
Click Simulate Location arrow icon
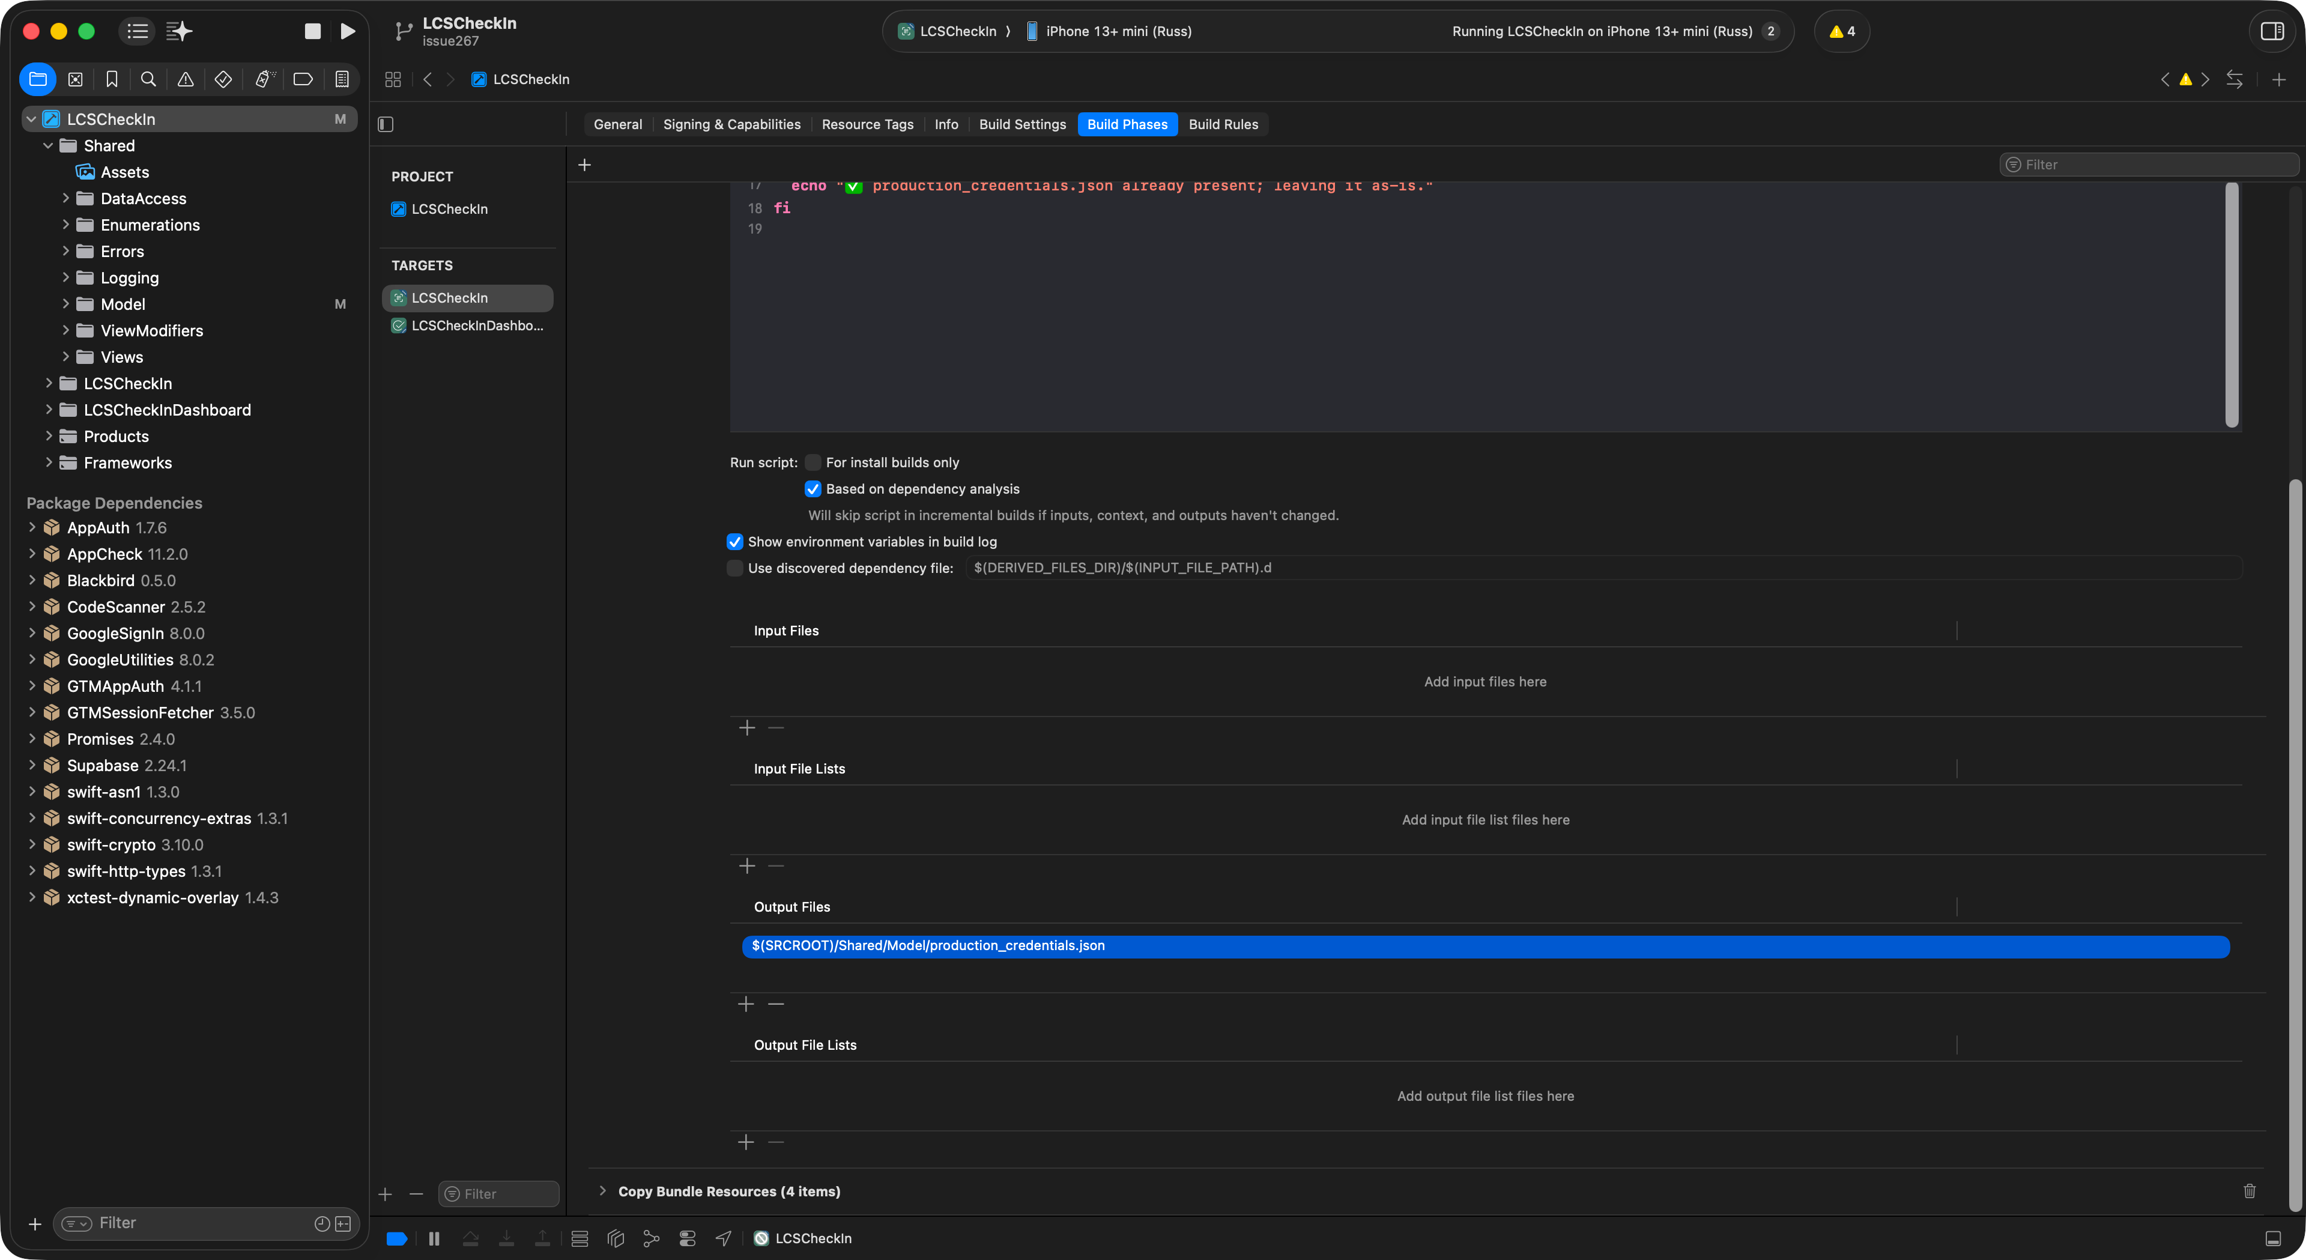(723, 1238)
